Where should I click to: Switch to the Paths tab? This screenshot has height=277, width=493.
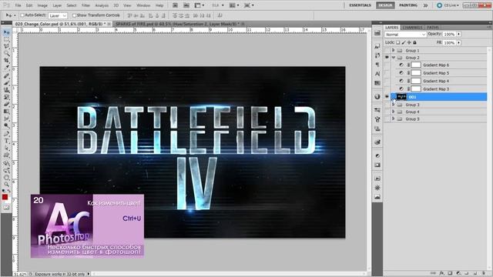[x=433, y=28]
